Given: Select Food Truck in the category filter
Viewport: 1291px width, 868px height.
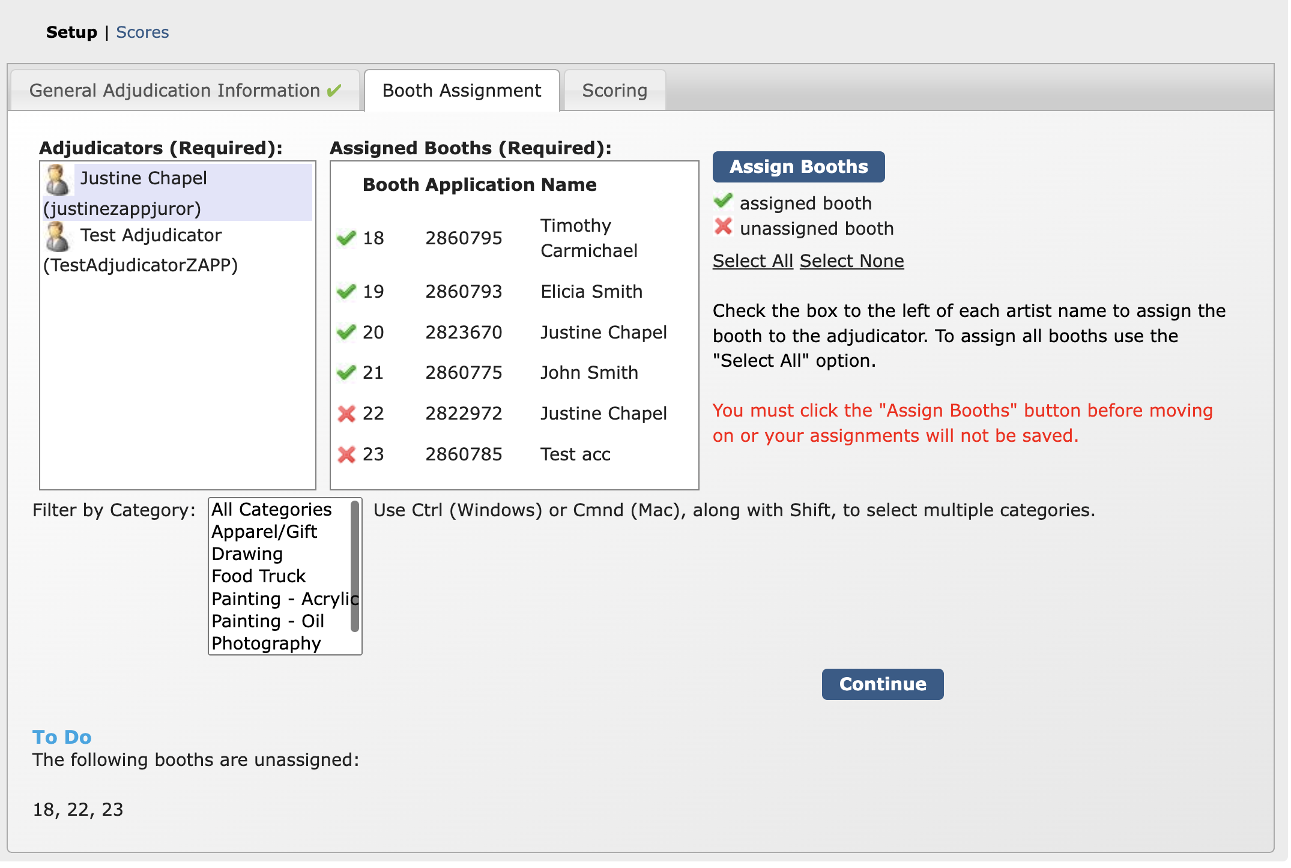Looking at the screenshot, I should tap(258, 576).
